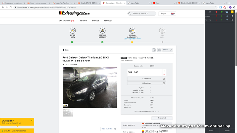
Task: Click the browser address bar
Action: (113, 7)
